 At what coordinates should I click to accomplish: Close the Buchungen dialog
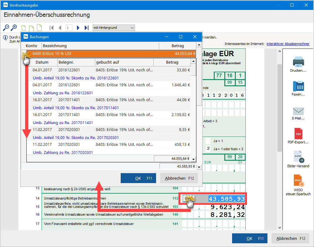195,37
